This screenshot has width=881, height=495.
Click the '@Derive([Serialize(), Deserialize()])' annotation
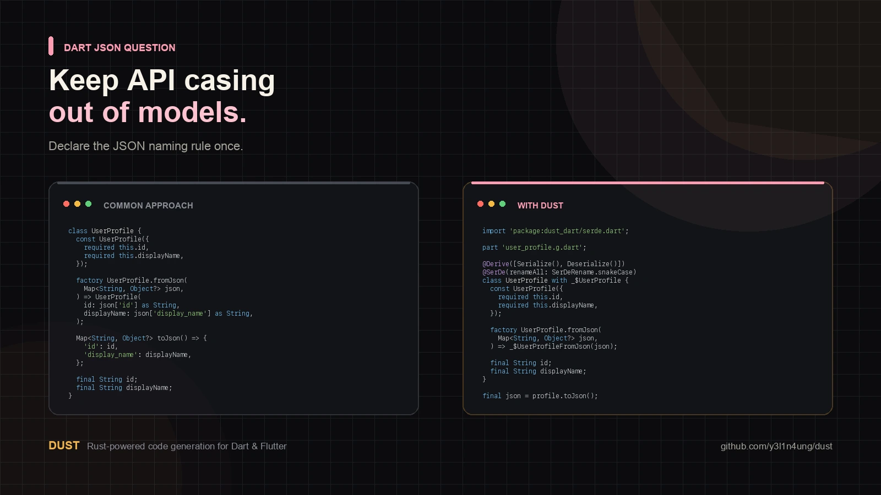pyautogui.click(x=553, y=264)
